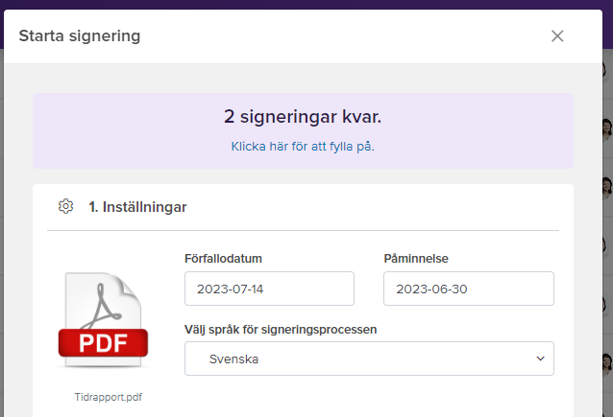Click the 'Välj språk för signeringsprocessen' label
The image size is (613, 417).
click(x=281, y=330)
